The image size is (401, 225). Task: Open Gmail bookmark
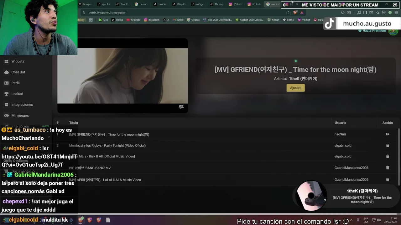[178, 20]
